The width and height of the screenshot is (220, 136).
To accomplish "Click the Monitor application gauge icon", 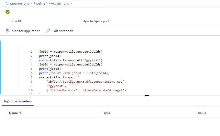I will point(8,31).
